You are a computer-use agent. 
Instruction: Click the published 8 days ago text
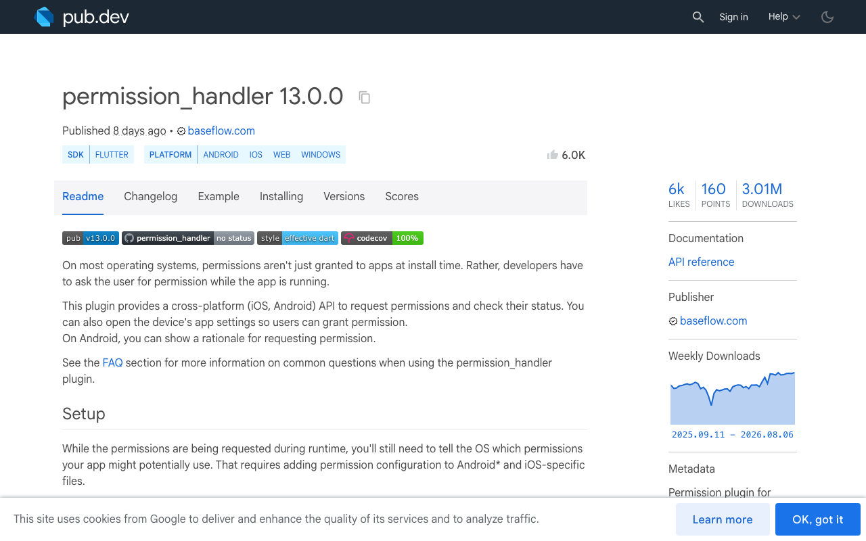pos(114,131)
